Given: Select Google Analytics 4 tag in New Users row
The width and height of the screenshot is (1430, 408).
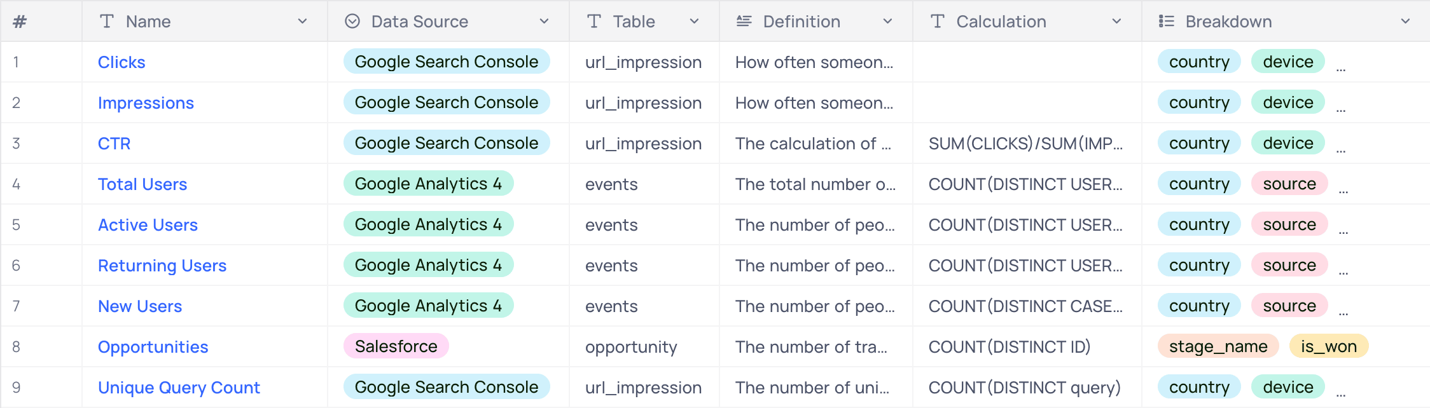Looking at the screenshot, I should pyautogui.click(x=429, y=306).
